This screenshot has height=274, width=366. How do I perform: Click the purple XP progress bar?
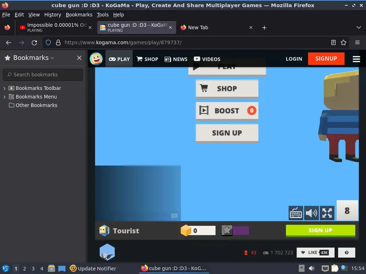point(241,230)
